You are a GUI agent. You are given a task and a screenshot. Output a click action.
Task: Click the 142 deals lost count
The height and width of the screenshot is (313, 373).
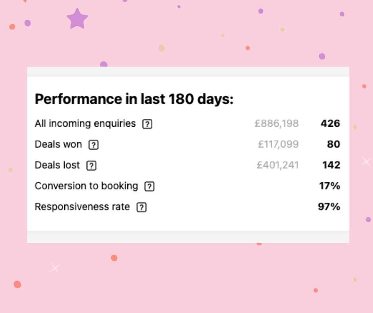331,165
